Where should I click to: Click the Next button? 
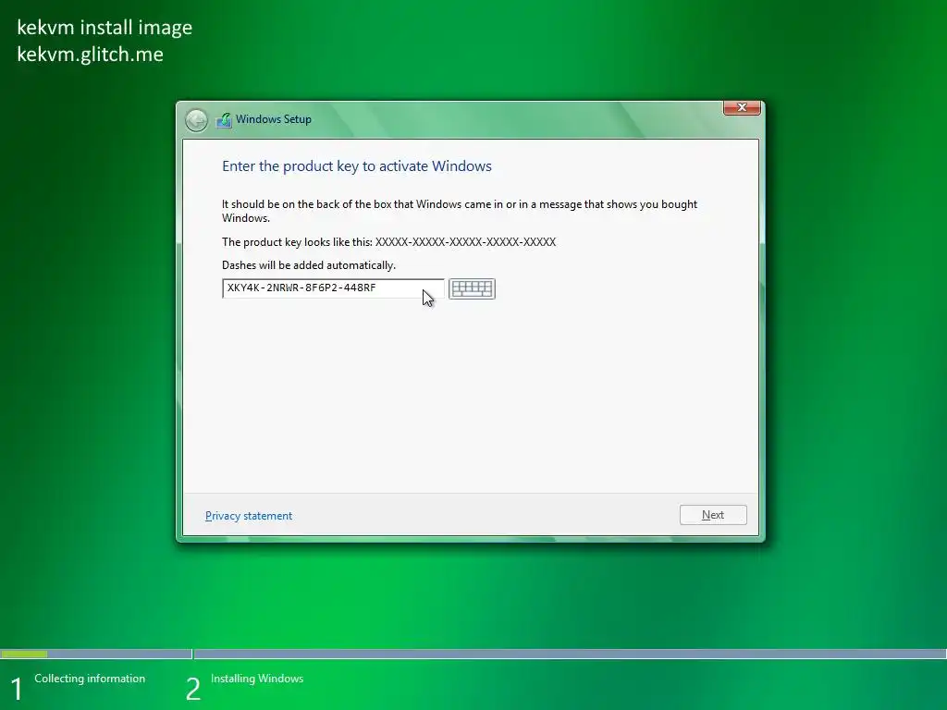tap(713, 515)
